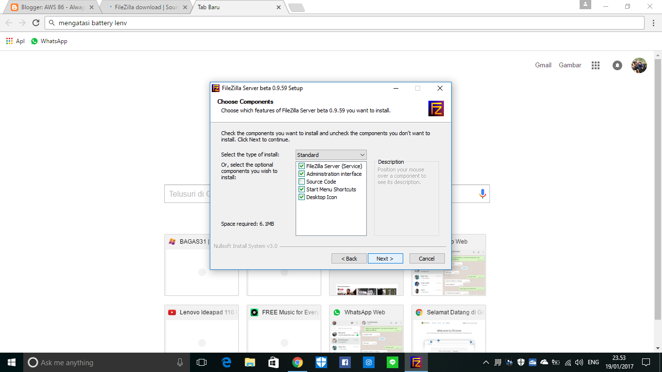
Task: Open the Google account avatar
Action: point(639,65)
